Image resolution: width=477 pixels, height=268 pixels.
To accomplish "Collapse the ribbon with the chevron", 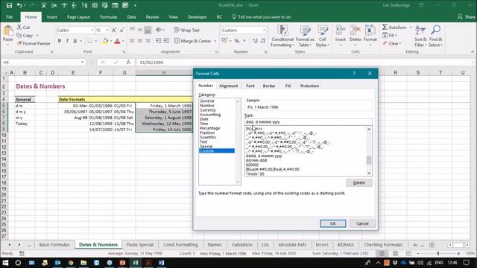I will pos(473,52).
